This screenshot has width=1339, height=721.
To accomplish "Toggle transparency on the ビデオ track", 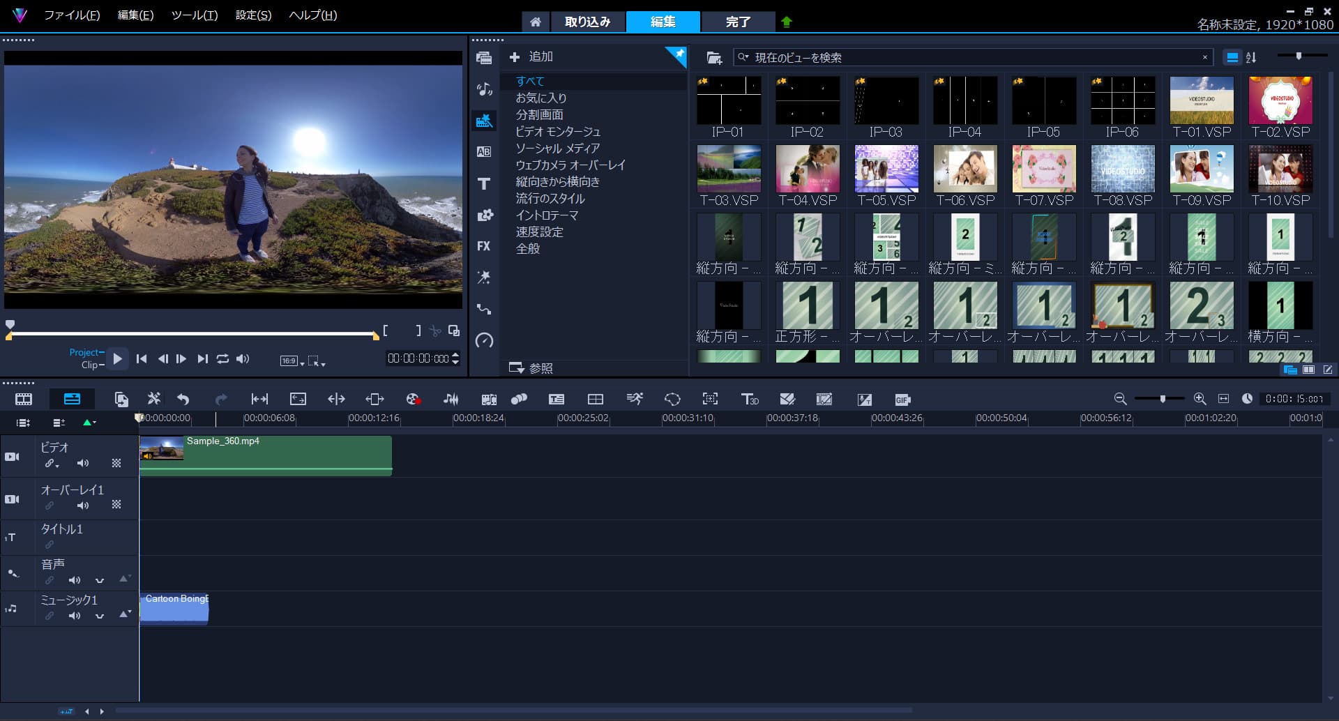I will pyautogui.click(x=116, y=463).
